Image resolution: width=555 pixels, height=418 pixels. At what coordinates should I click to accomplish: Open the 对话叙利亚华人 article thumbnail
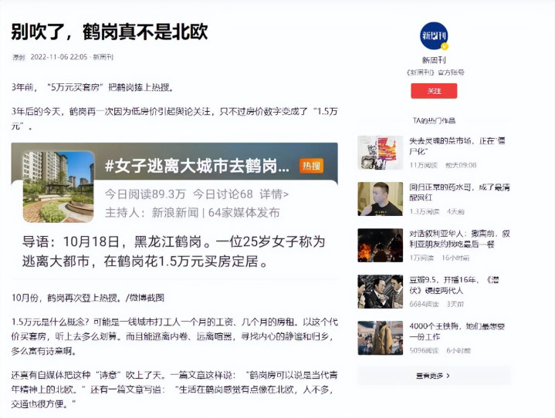coord(380,245)
